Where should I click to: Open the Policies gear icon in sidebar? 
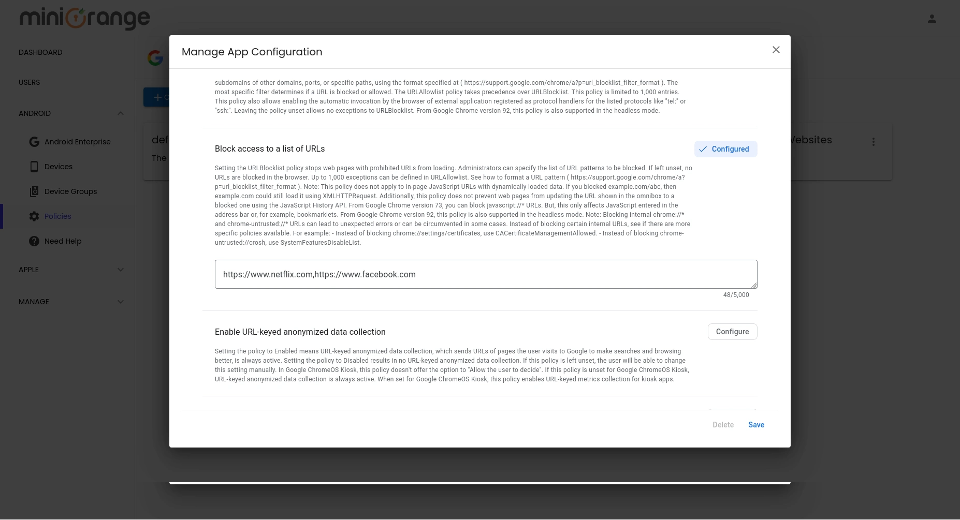[34, 216]
